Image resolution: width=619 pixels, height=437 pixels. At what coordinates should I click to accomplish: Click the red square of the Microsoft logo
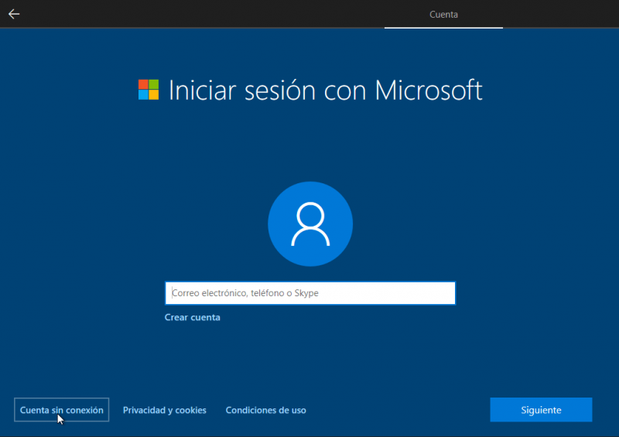coord(143,84)
